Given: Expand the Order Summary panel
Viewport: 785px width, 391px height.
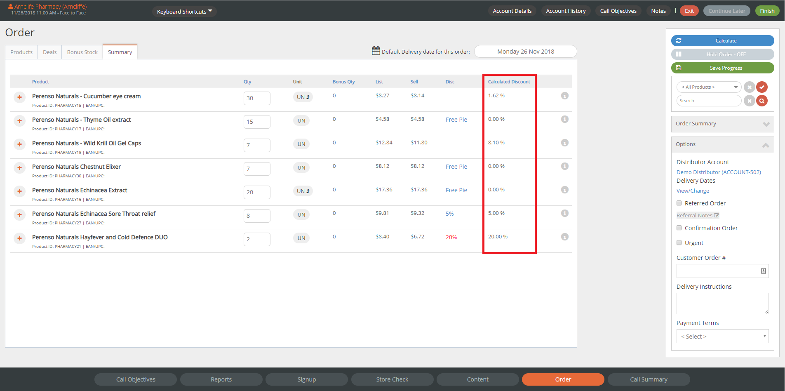Looking at the screenshot, I should (x=722, y=124).
